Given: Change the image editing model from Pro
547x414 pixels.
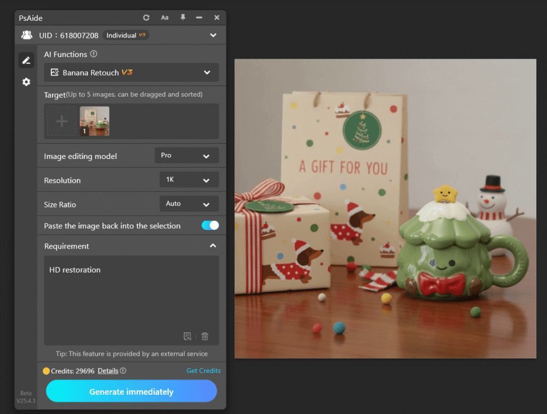Looking at the screenshot, I should click(186, 155).
